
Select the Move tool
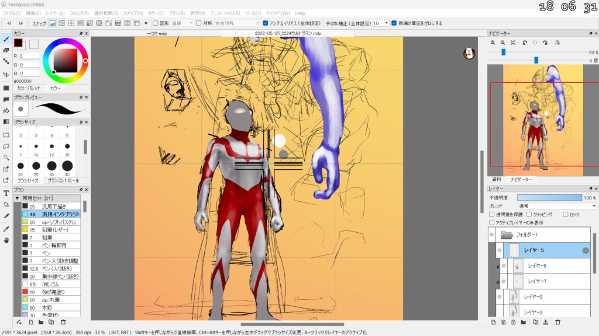(6, 75)
